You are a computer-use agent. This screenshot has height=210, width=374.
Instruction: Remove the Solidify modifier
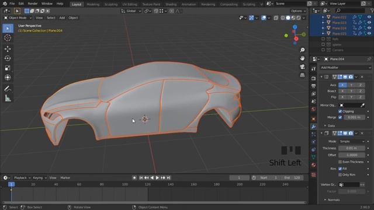click(x=362, y=133)
